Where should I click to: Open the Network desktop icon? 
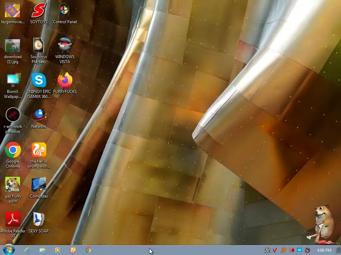coord(39,119)
